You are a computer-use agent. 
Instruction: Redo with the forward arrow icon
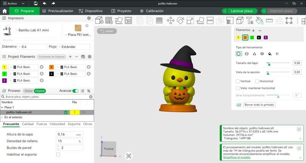(x=53, y=3)
